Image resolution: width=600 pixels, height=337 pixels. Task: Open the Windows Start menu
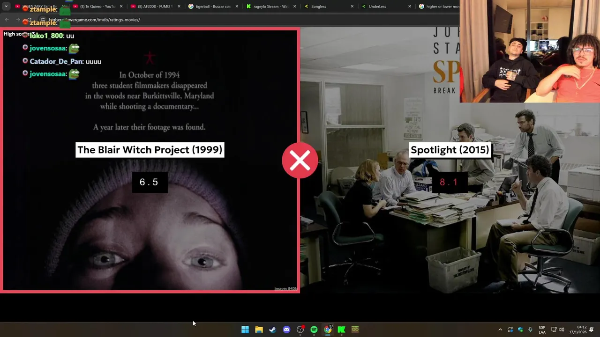(245, 330)
